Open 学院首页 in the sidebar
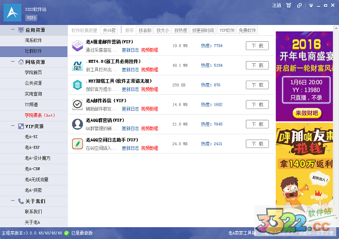 [x=34, y=73]
